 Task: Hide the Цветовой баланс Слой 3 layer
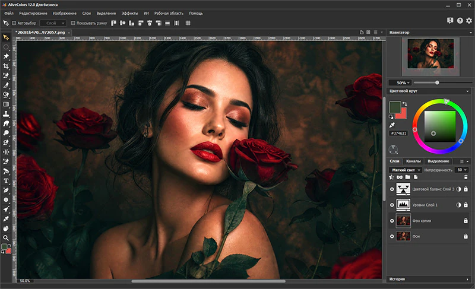click(x=392, y=189)
